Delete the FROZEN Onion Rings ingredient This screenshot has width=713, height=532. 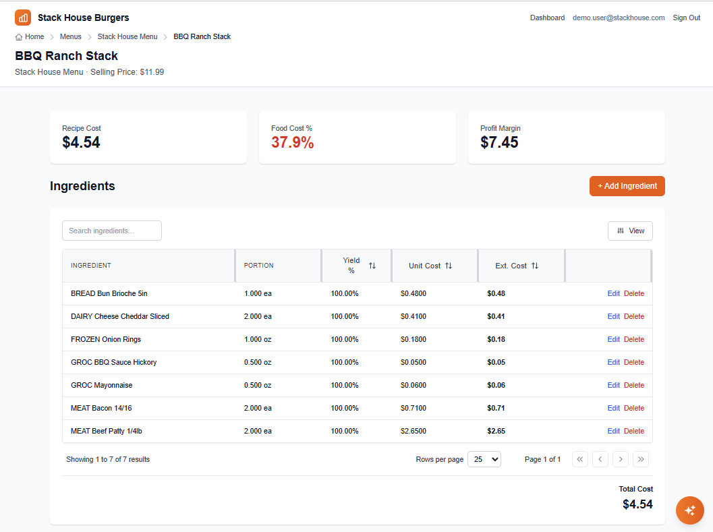tap(633, 339)
